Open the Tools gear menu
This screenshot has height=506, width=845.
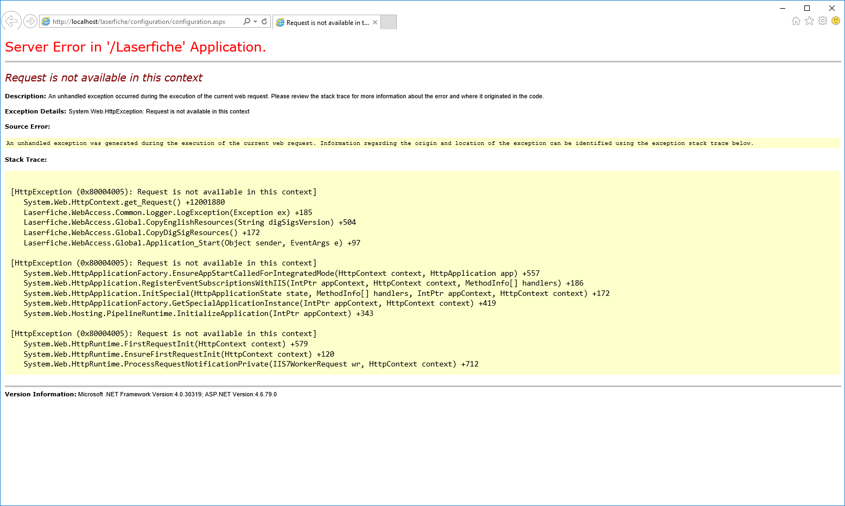pyautogui.click(x=823, y=21)
